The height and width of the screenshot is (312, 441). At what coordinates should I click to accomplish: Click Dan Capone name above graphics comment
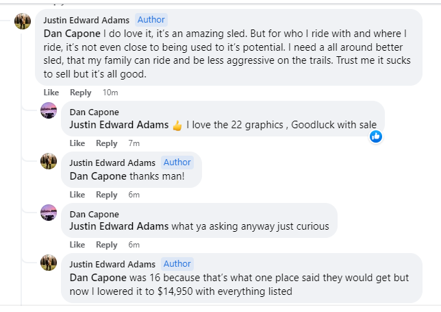(94, 112)
